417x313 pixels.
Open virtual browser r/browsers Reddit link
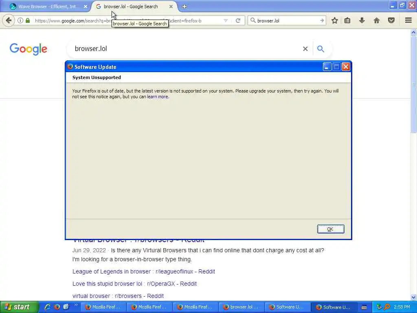click(118, 296)
